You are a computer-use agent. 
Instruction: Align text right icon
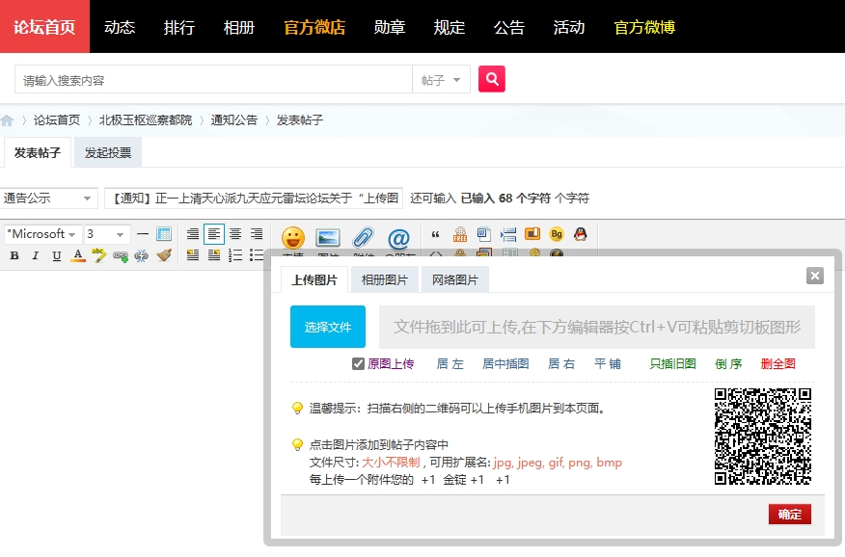[257, 234]
